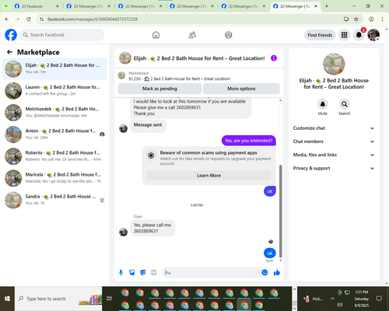Screen dimensions: 389x311
Task: Open Lauren's conversation
Action: coord(54,90)
